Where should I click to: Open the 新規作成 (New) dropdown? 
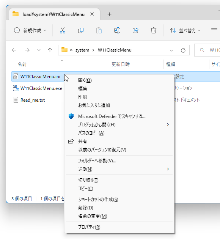[x=30, y=30]
